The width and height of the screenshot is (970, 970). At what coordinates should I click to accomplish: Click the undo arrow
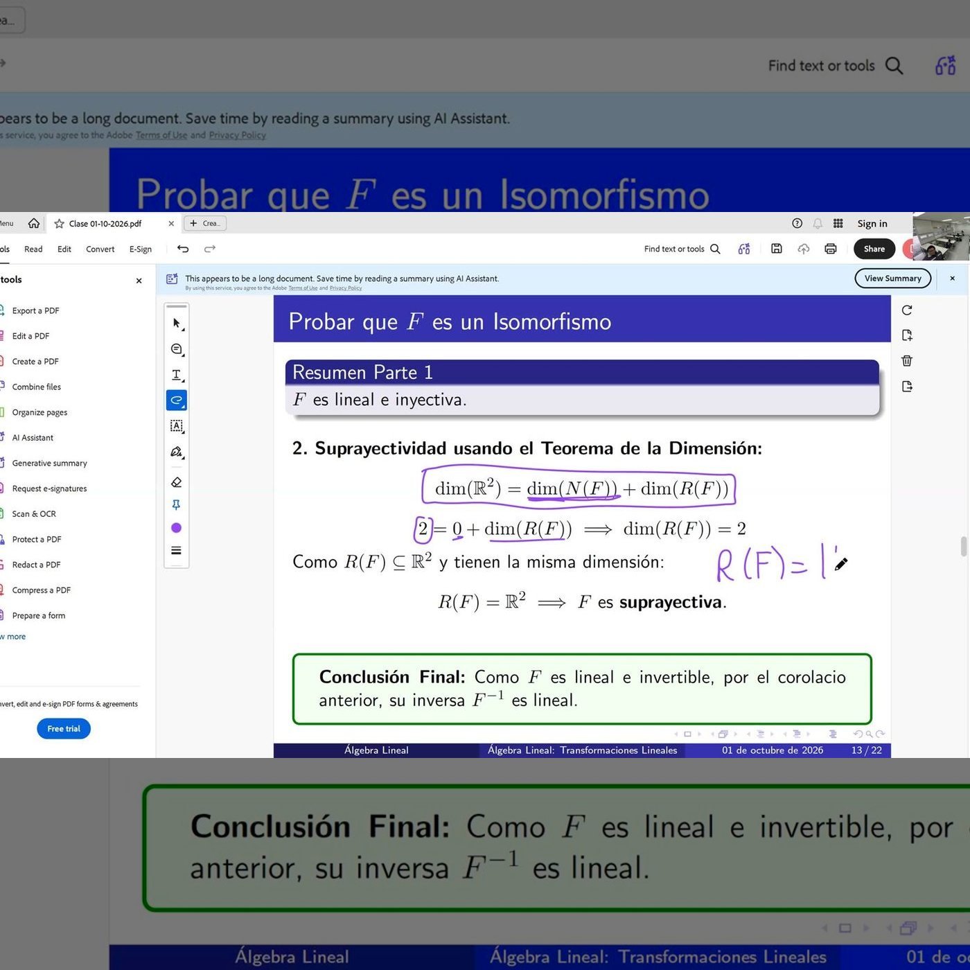tap(183, 249)
